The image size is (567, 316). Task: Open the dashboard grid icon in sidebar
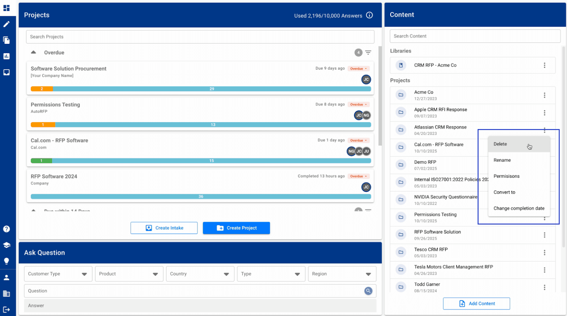(x=6, y=8)
